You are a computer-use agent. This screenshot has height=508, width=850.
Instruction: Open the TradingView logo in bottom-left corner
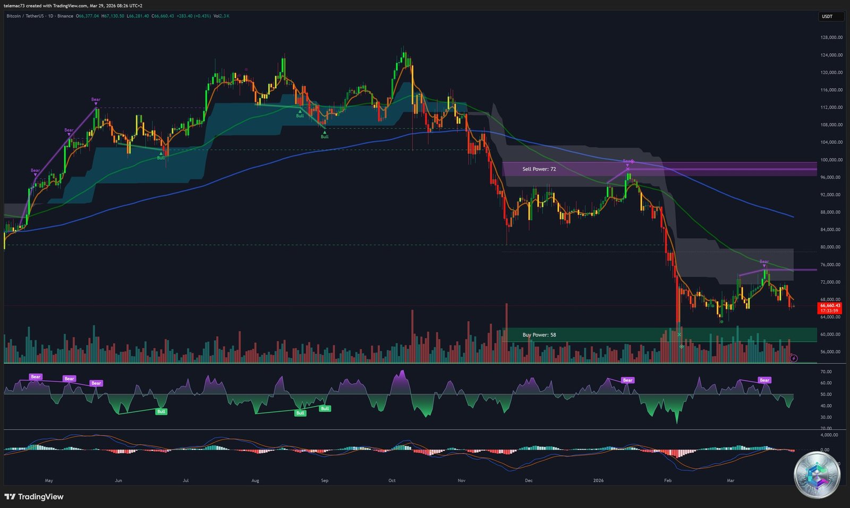[x=33, y=497]
